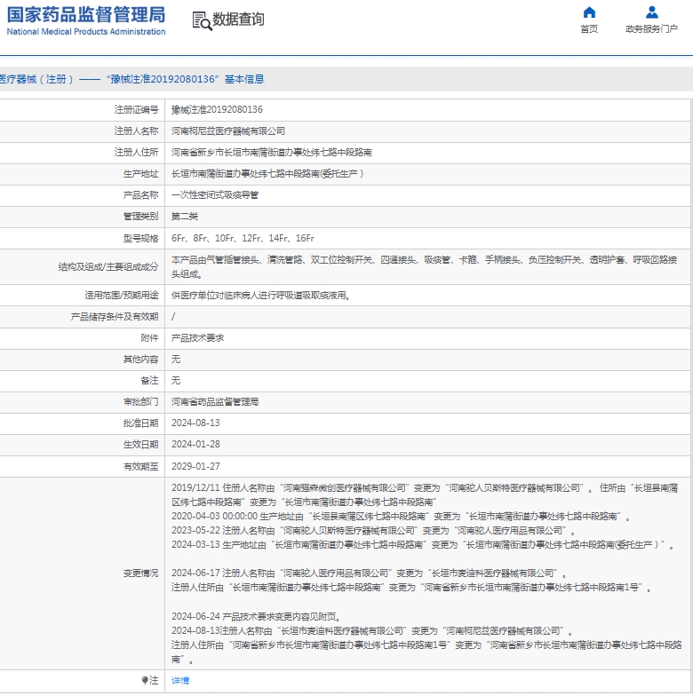This screenshot has height=696, width=693.
Task: Click the 2020-04-03 change record line
Action: click(402, 517)
